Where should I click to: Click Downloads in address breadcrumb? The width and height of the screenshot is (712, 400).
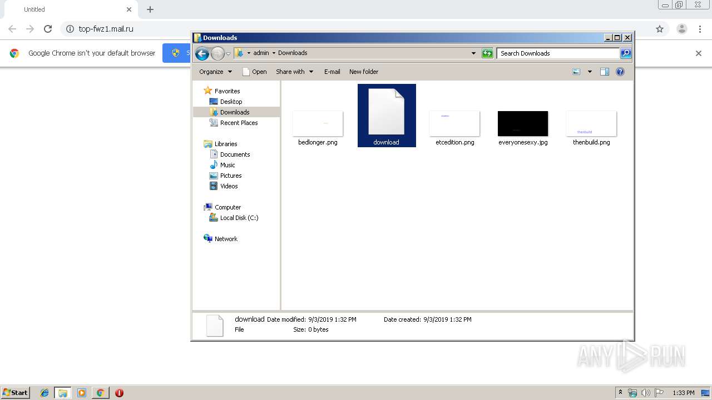[293, 53]
